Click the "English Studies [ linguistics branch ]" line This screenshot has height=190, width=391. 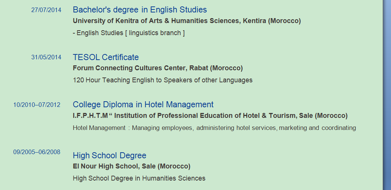coord(129,33)
